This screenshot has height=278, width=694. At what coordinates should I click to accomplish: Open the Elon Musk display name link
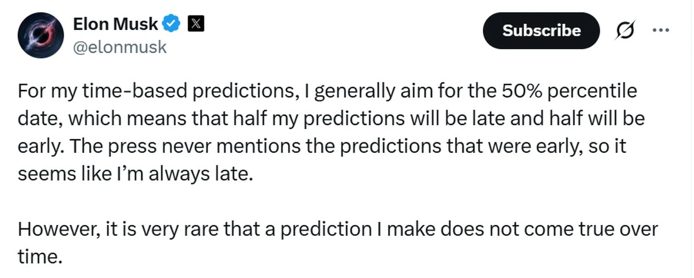(x=116, y=24)
